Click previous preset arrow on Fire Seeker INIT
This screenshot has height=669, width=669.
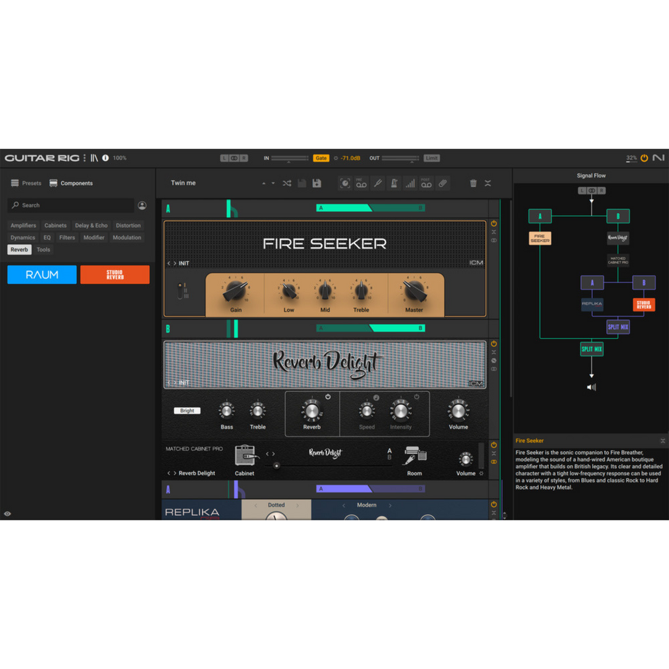[x=169, y=264]
